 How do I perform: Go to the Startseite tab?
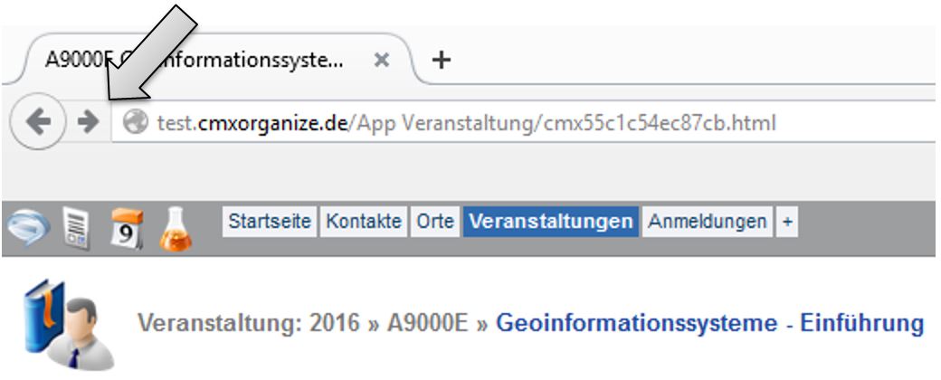pyautogui.click(x=270, y=222)
